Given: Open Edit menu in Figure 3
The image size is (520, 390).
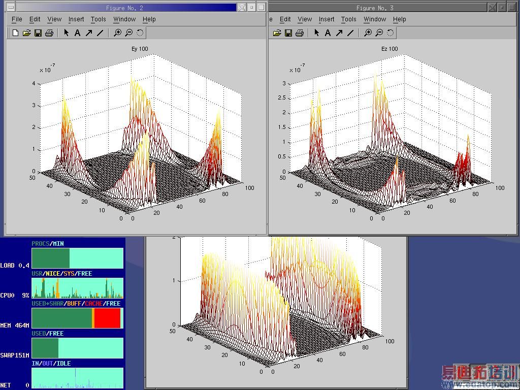Looking at the screenshot, I should click(x=285, y=19).
